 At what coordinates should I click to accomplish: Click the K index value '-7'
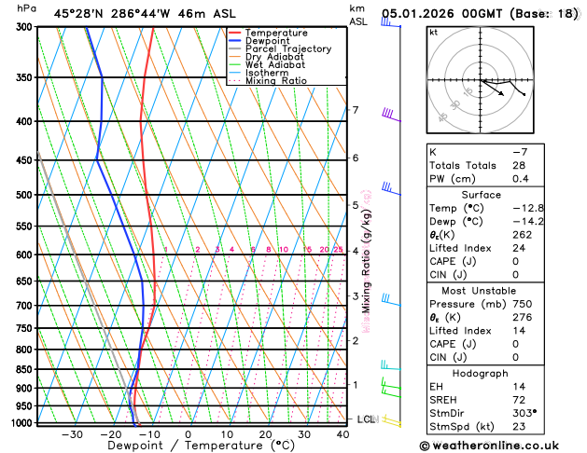[520, 152]
